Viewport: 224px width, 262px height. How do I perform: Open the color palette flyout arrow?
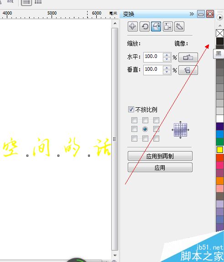219,17
